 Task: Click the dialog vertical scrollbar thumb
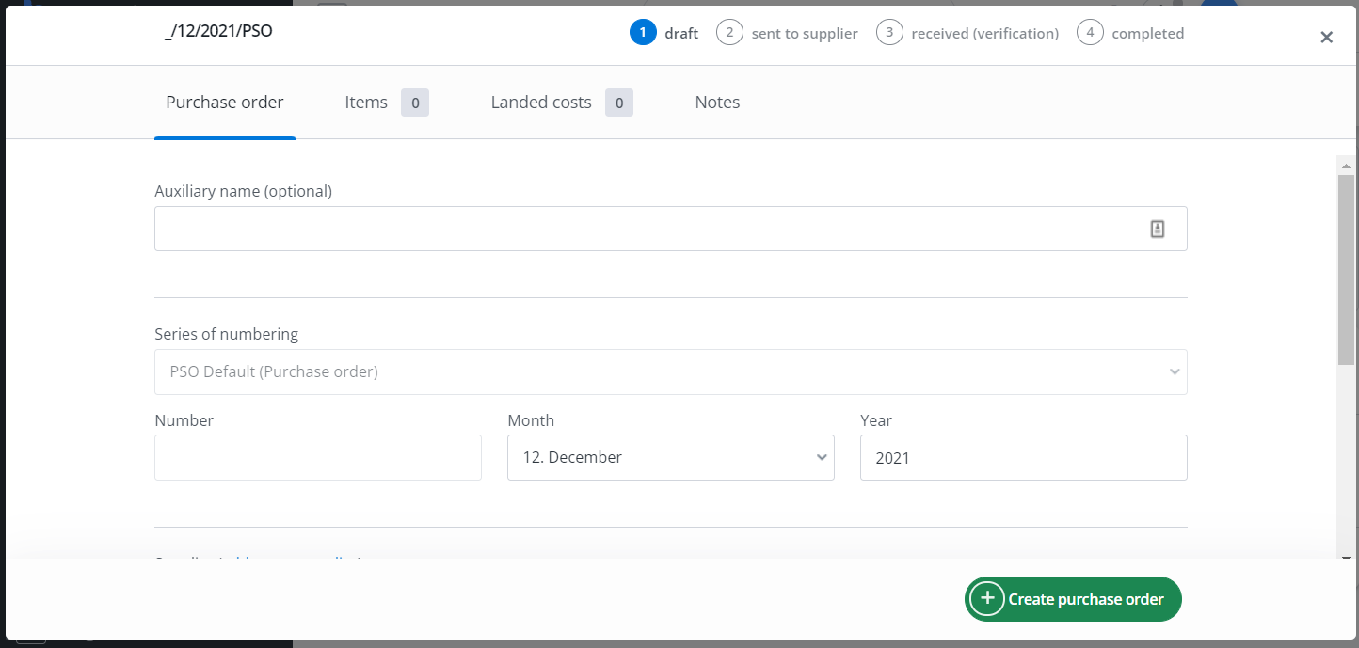(x=1346, y=269)
